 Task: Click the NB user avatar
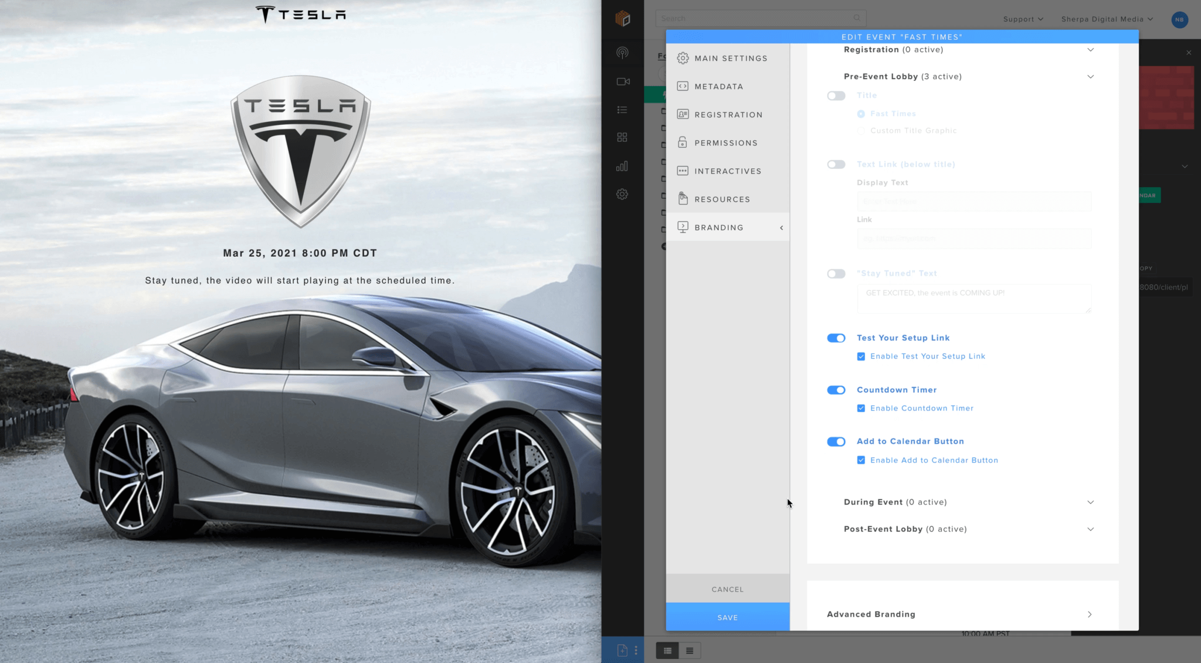(1179, 19)
